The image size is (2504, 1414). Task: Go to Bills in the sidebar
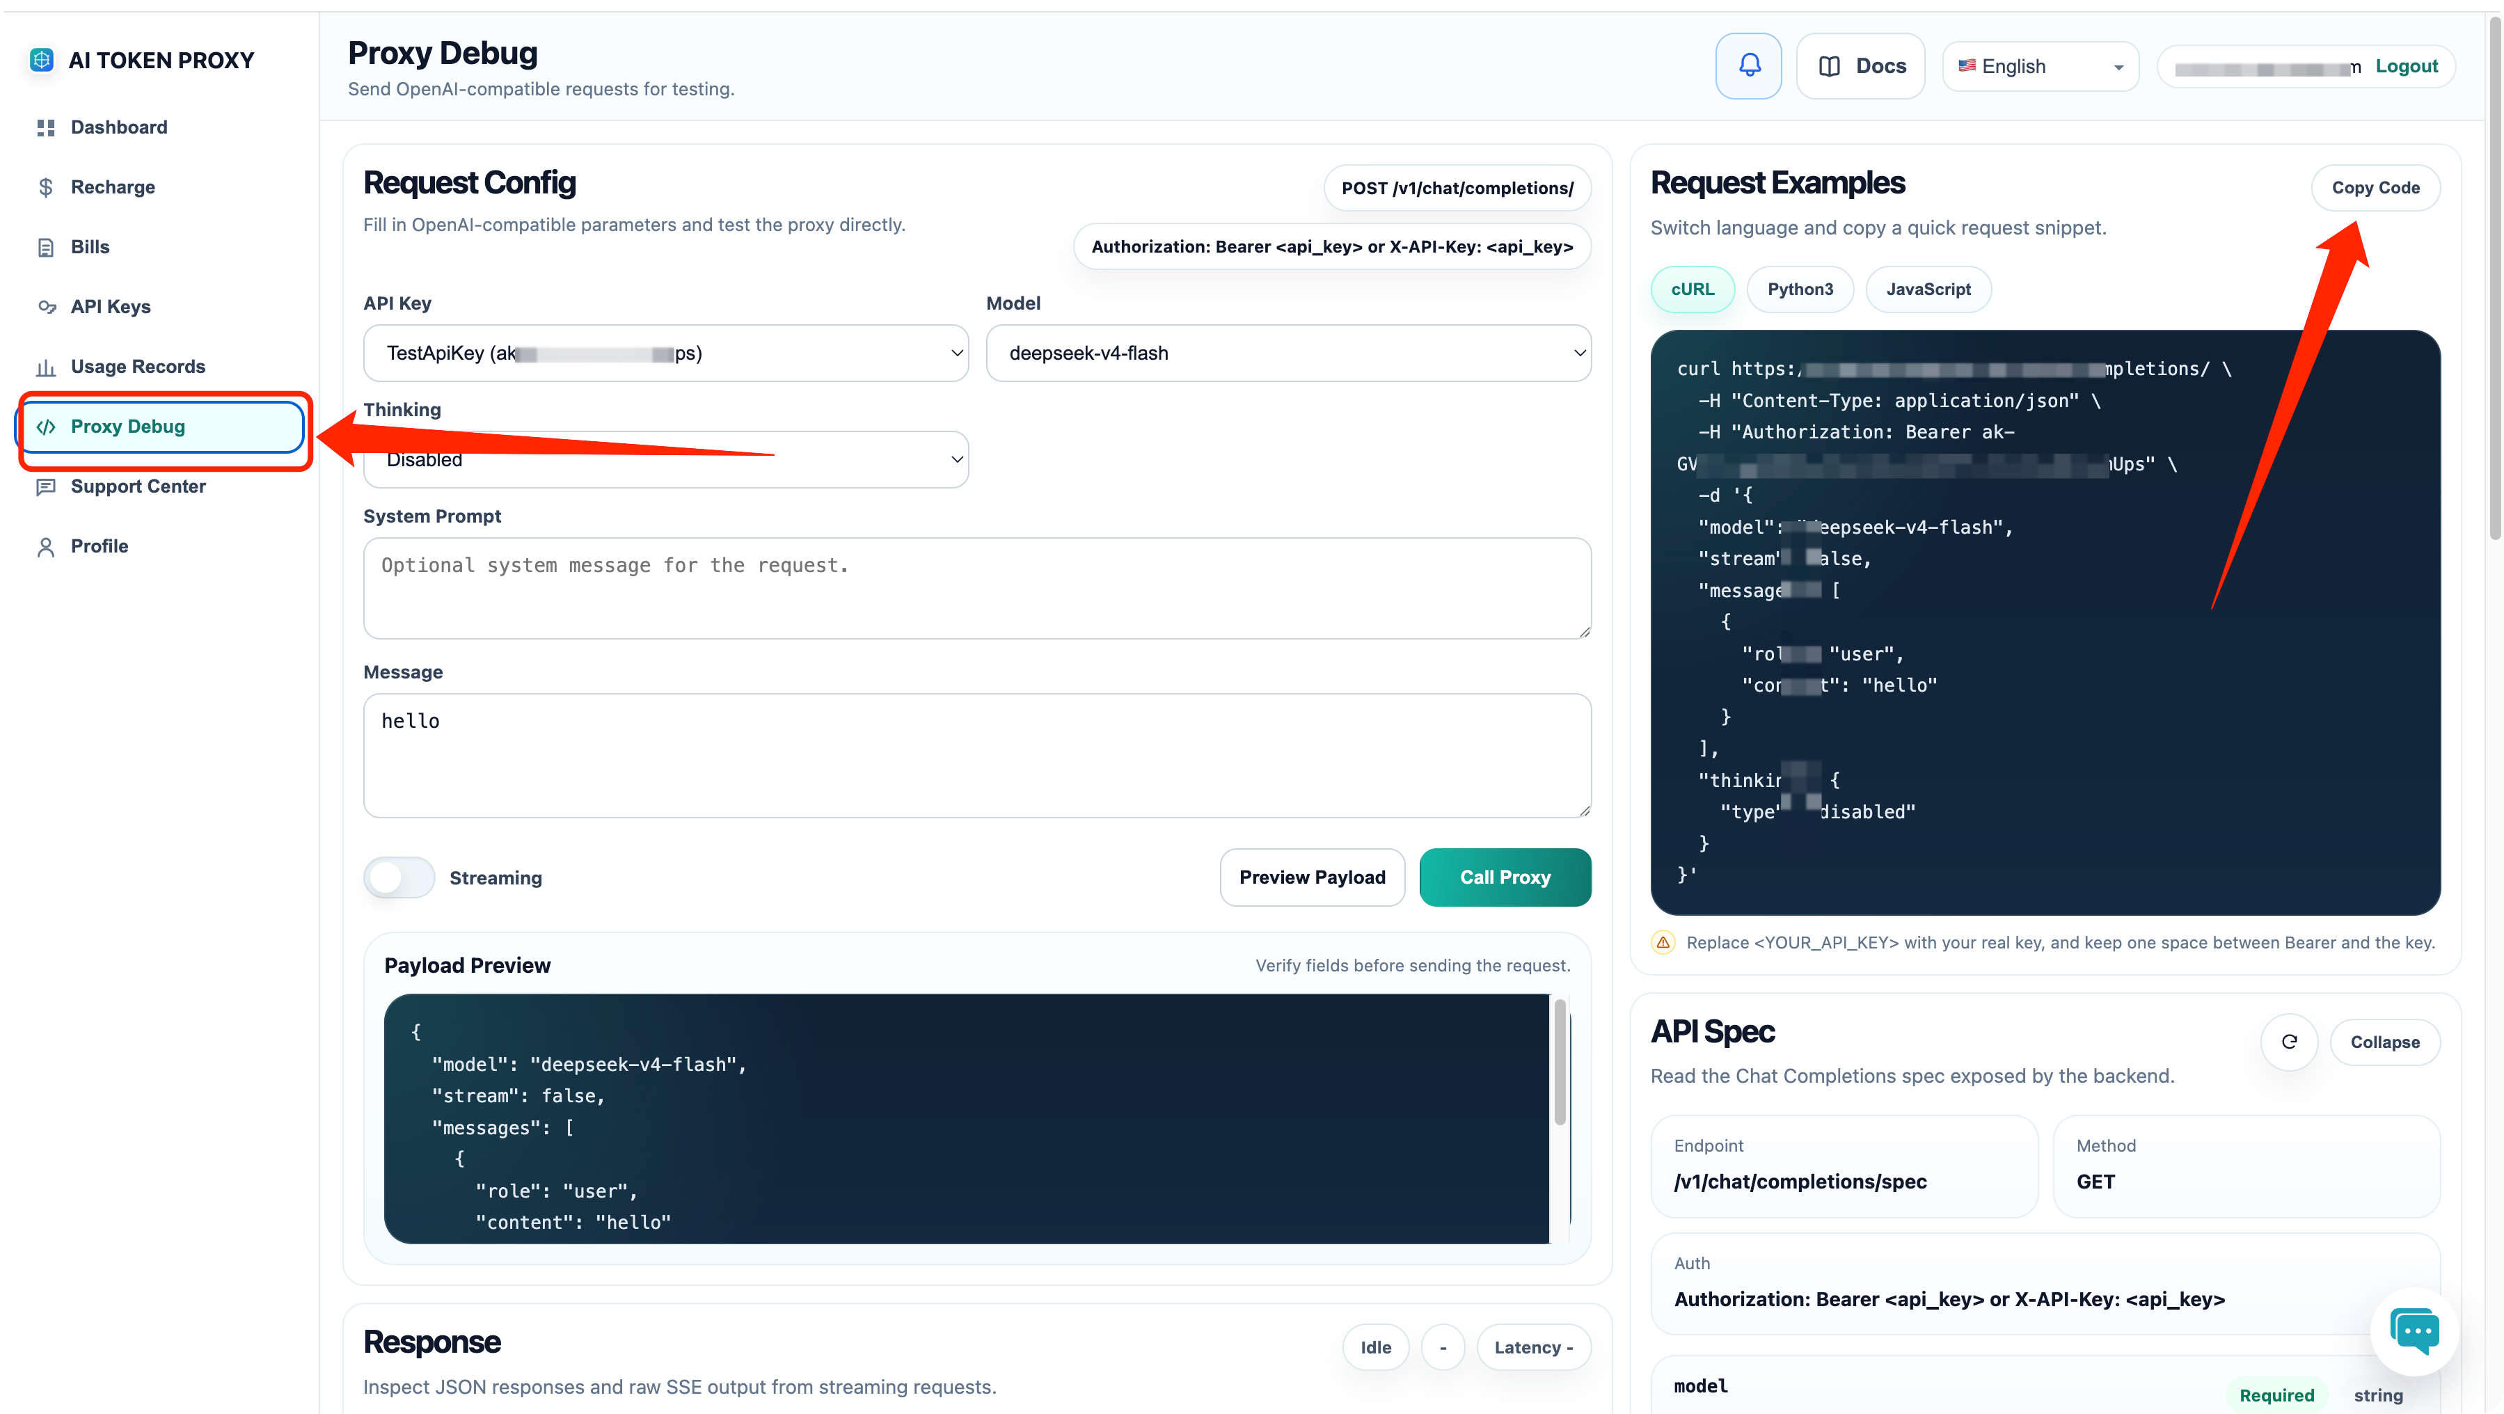point(89,247)
